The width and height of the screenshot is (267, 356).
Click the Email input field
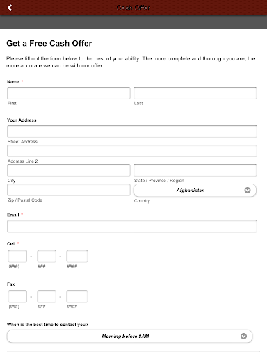pos(132,226)
